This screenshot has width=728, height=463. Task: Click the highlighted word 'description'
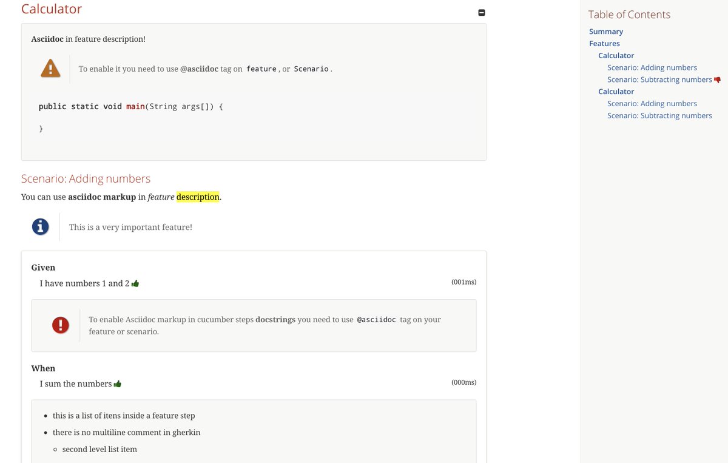click(x=198, y=197)
